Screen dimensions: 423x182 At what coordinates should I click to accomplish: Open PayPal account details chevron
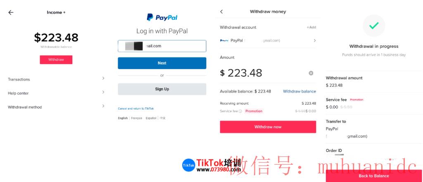(x=314, y=41)
